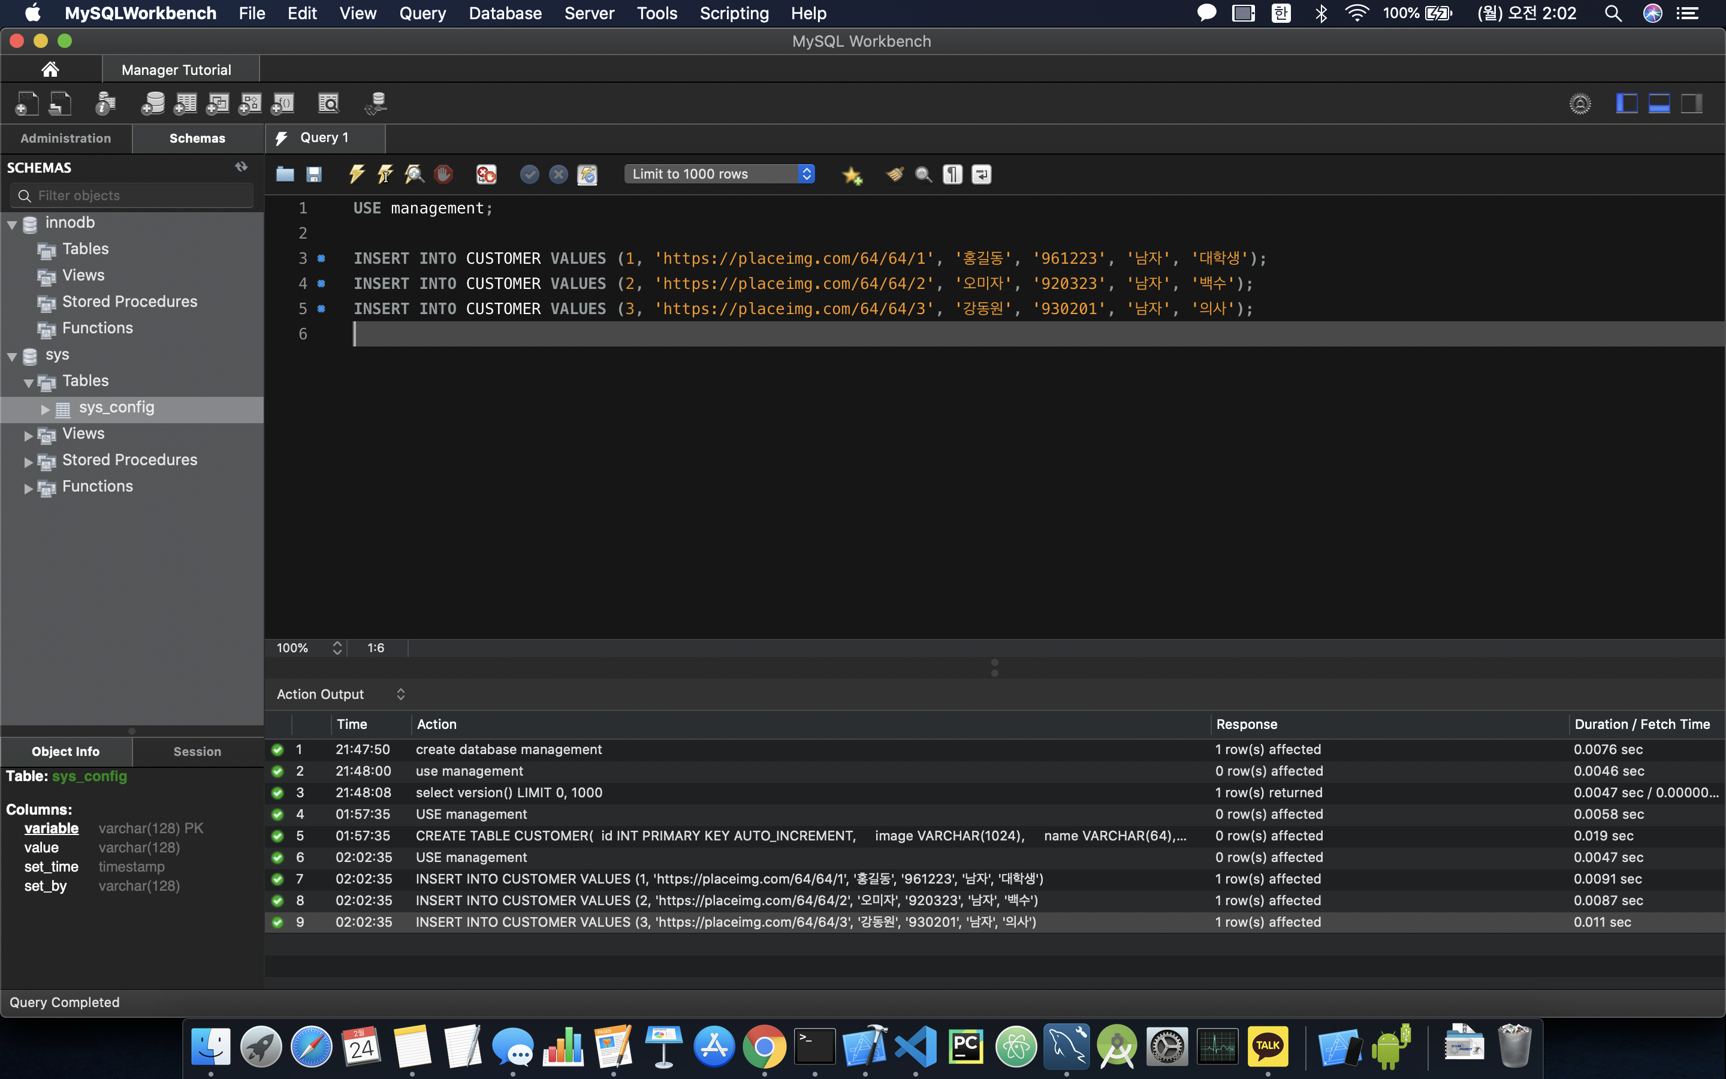Toggle invisible characters display

point(953,174)
